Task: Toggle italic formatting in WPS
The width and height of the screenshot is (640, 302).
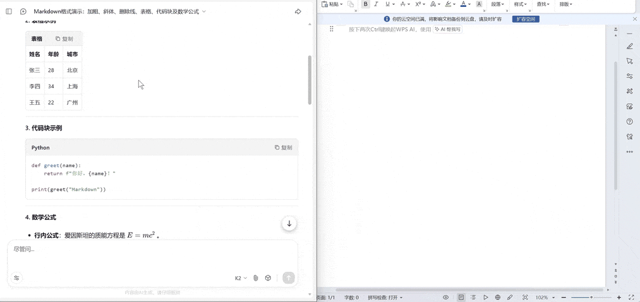Action: [376, 4]
